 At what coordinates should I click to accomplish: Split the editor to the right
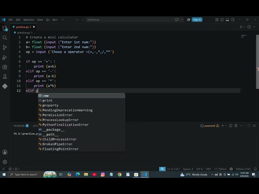(249, 27)
